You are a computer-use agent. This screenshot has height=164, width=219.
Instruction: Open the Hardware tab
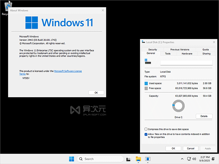click(x=187, y=54)
